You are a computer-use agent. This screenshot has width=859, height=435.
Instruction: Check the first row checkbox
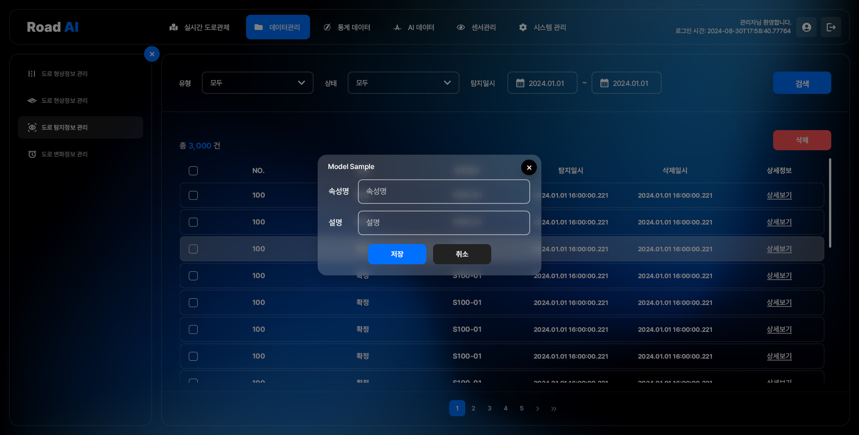click(x=193, y=195)
